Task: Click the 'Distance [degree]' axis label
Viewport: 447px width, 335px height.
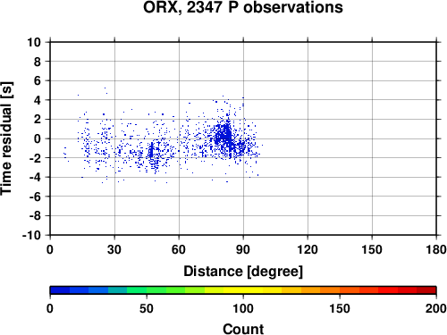Action: pyautogui.click(x=243, y=272)
